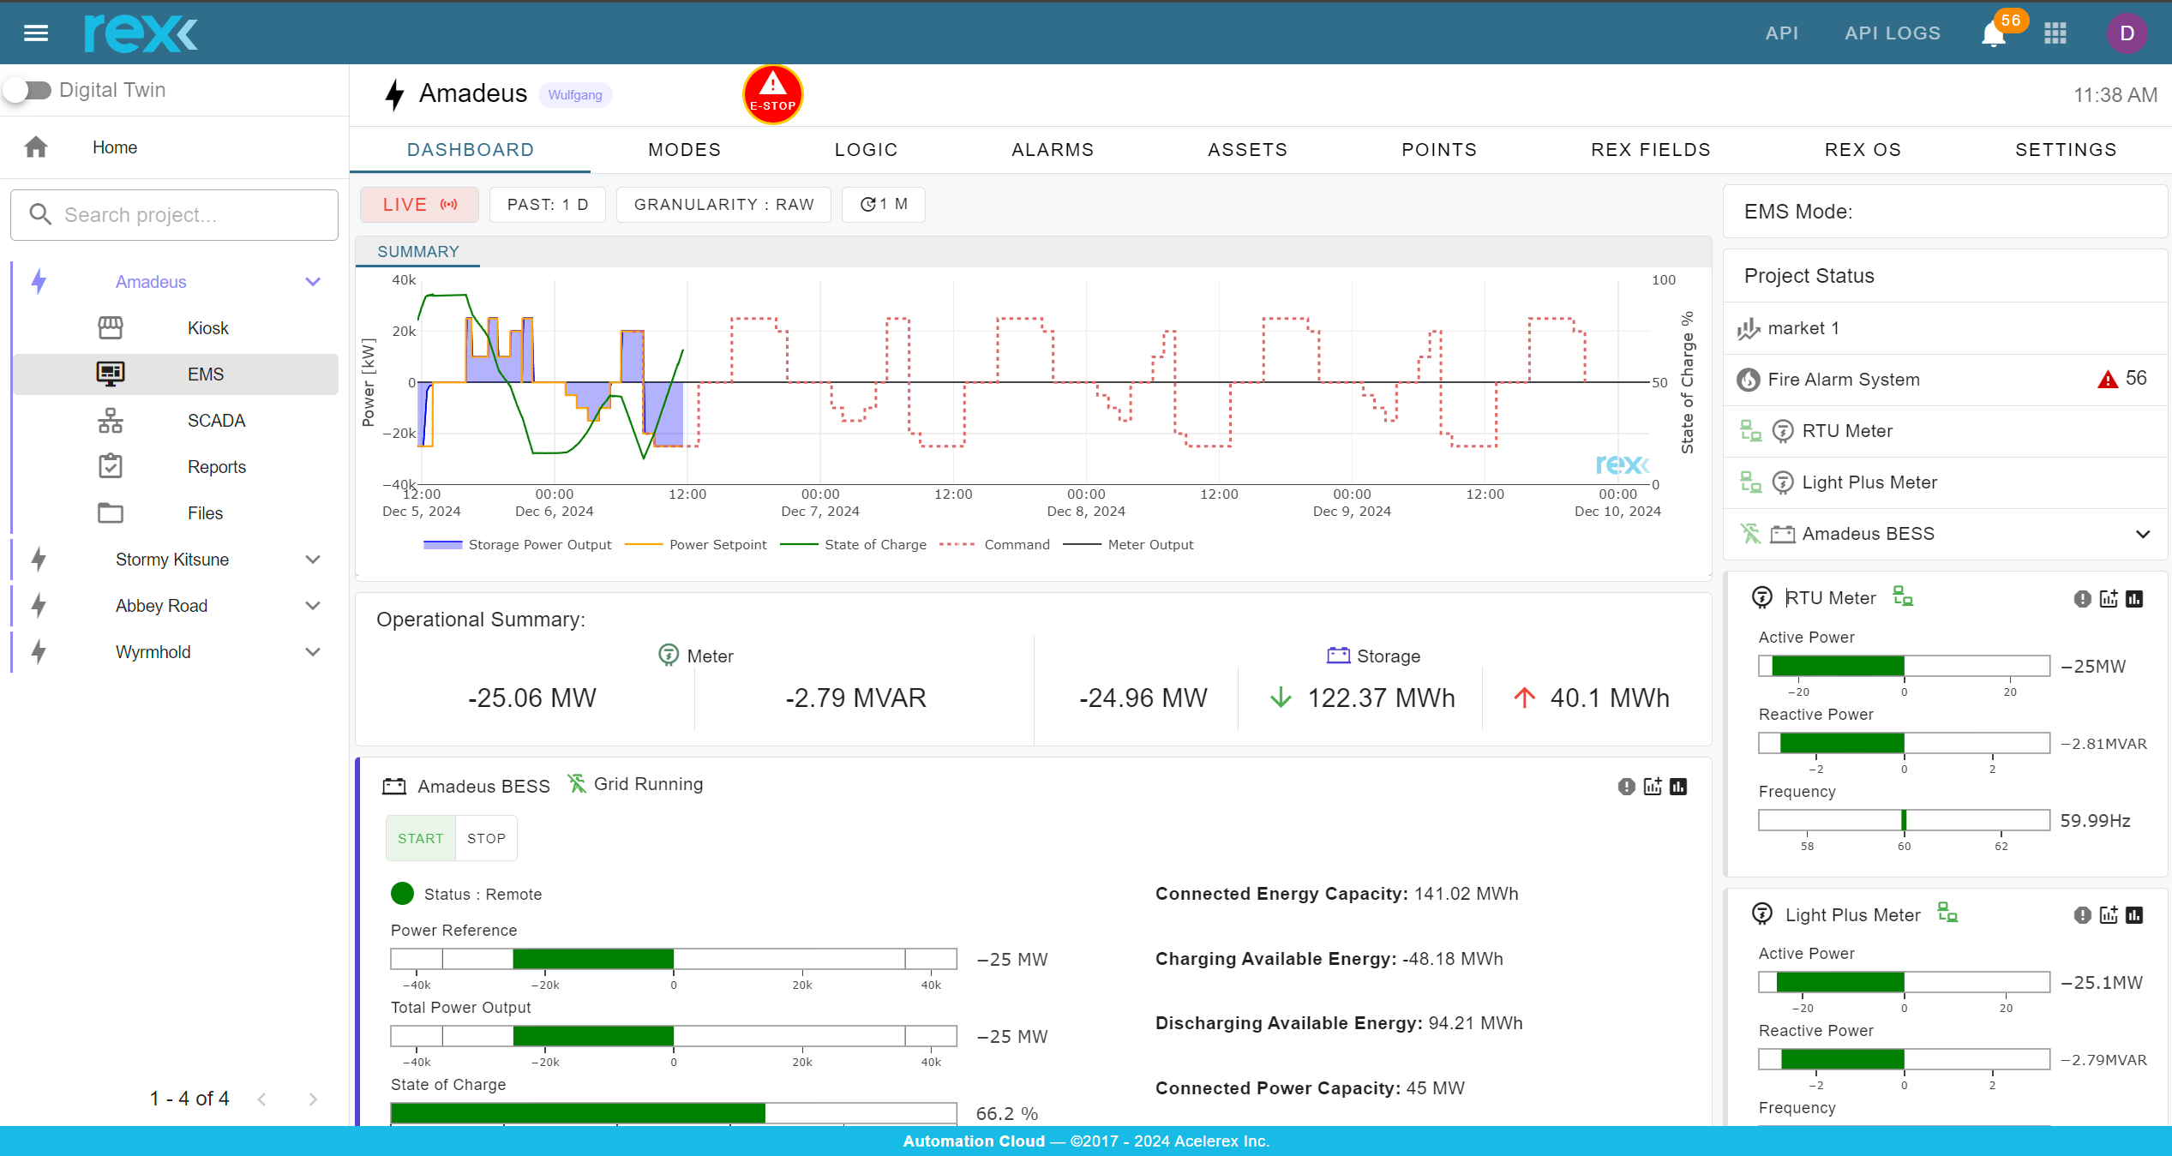Click the Amadeus BESS bar chart icon

1678,787
